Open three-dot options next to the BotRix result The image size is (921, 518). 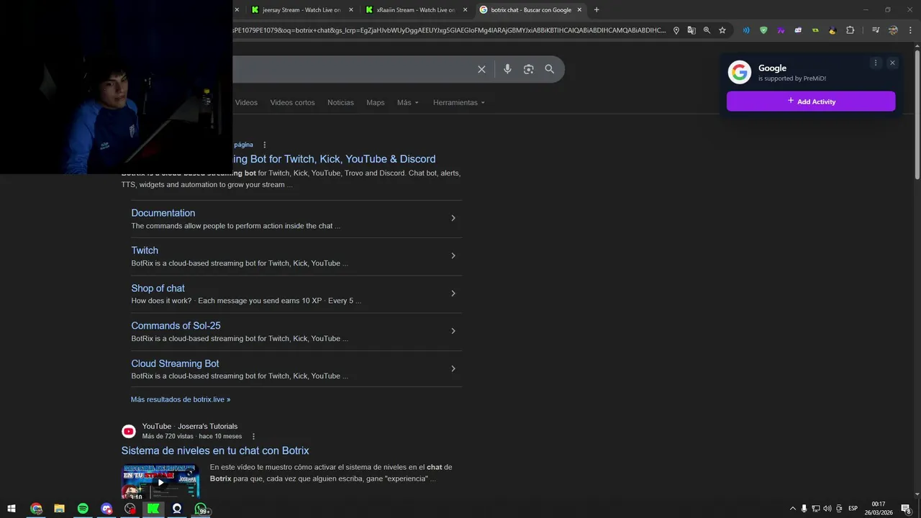click(265, 145)
